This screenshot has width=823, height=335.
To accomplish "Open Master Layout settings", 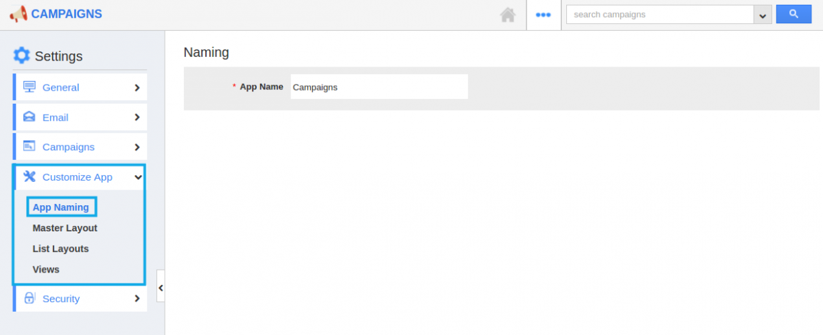I will (65, 228).
